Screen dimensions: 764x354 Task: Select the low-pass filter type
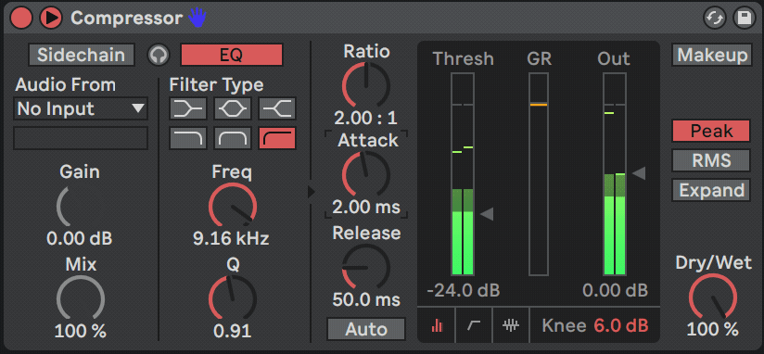pyautogui.click(x=188, y=138)
